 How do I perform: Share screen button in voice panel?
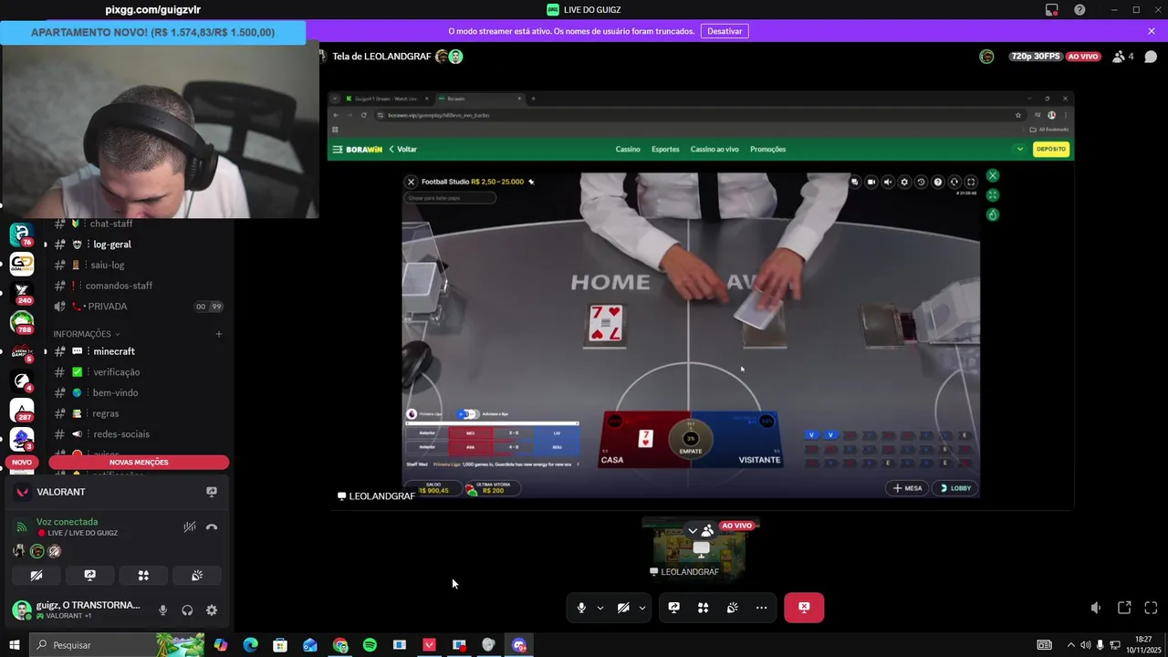90,576
